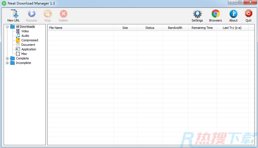This screenshot has width=258, height=148.
Task: Open Settings gear icon
Action: pyautogui.click(x=197, y=14)
